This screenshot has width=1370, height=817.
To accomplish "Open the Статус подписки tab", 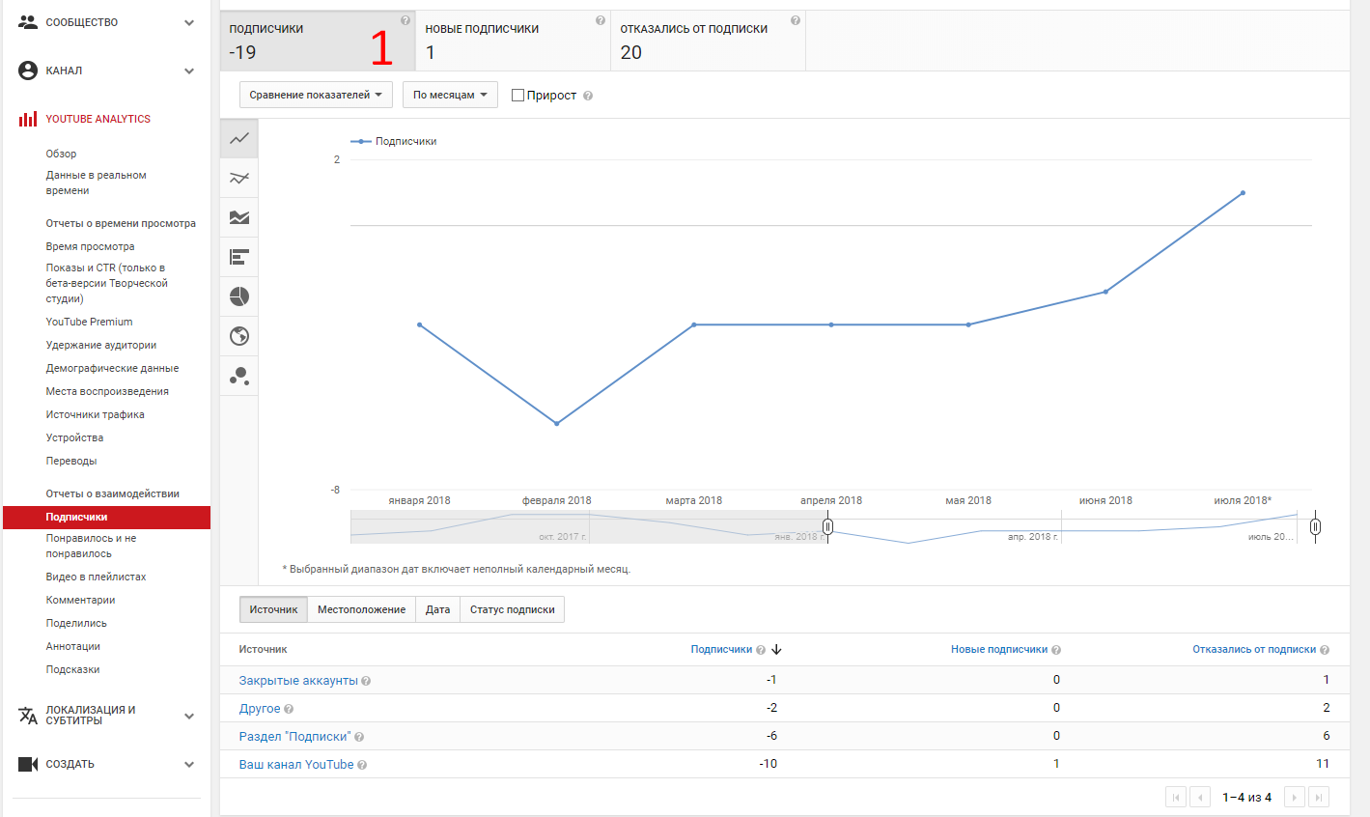I will 512,609.
